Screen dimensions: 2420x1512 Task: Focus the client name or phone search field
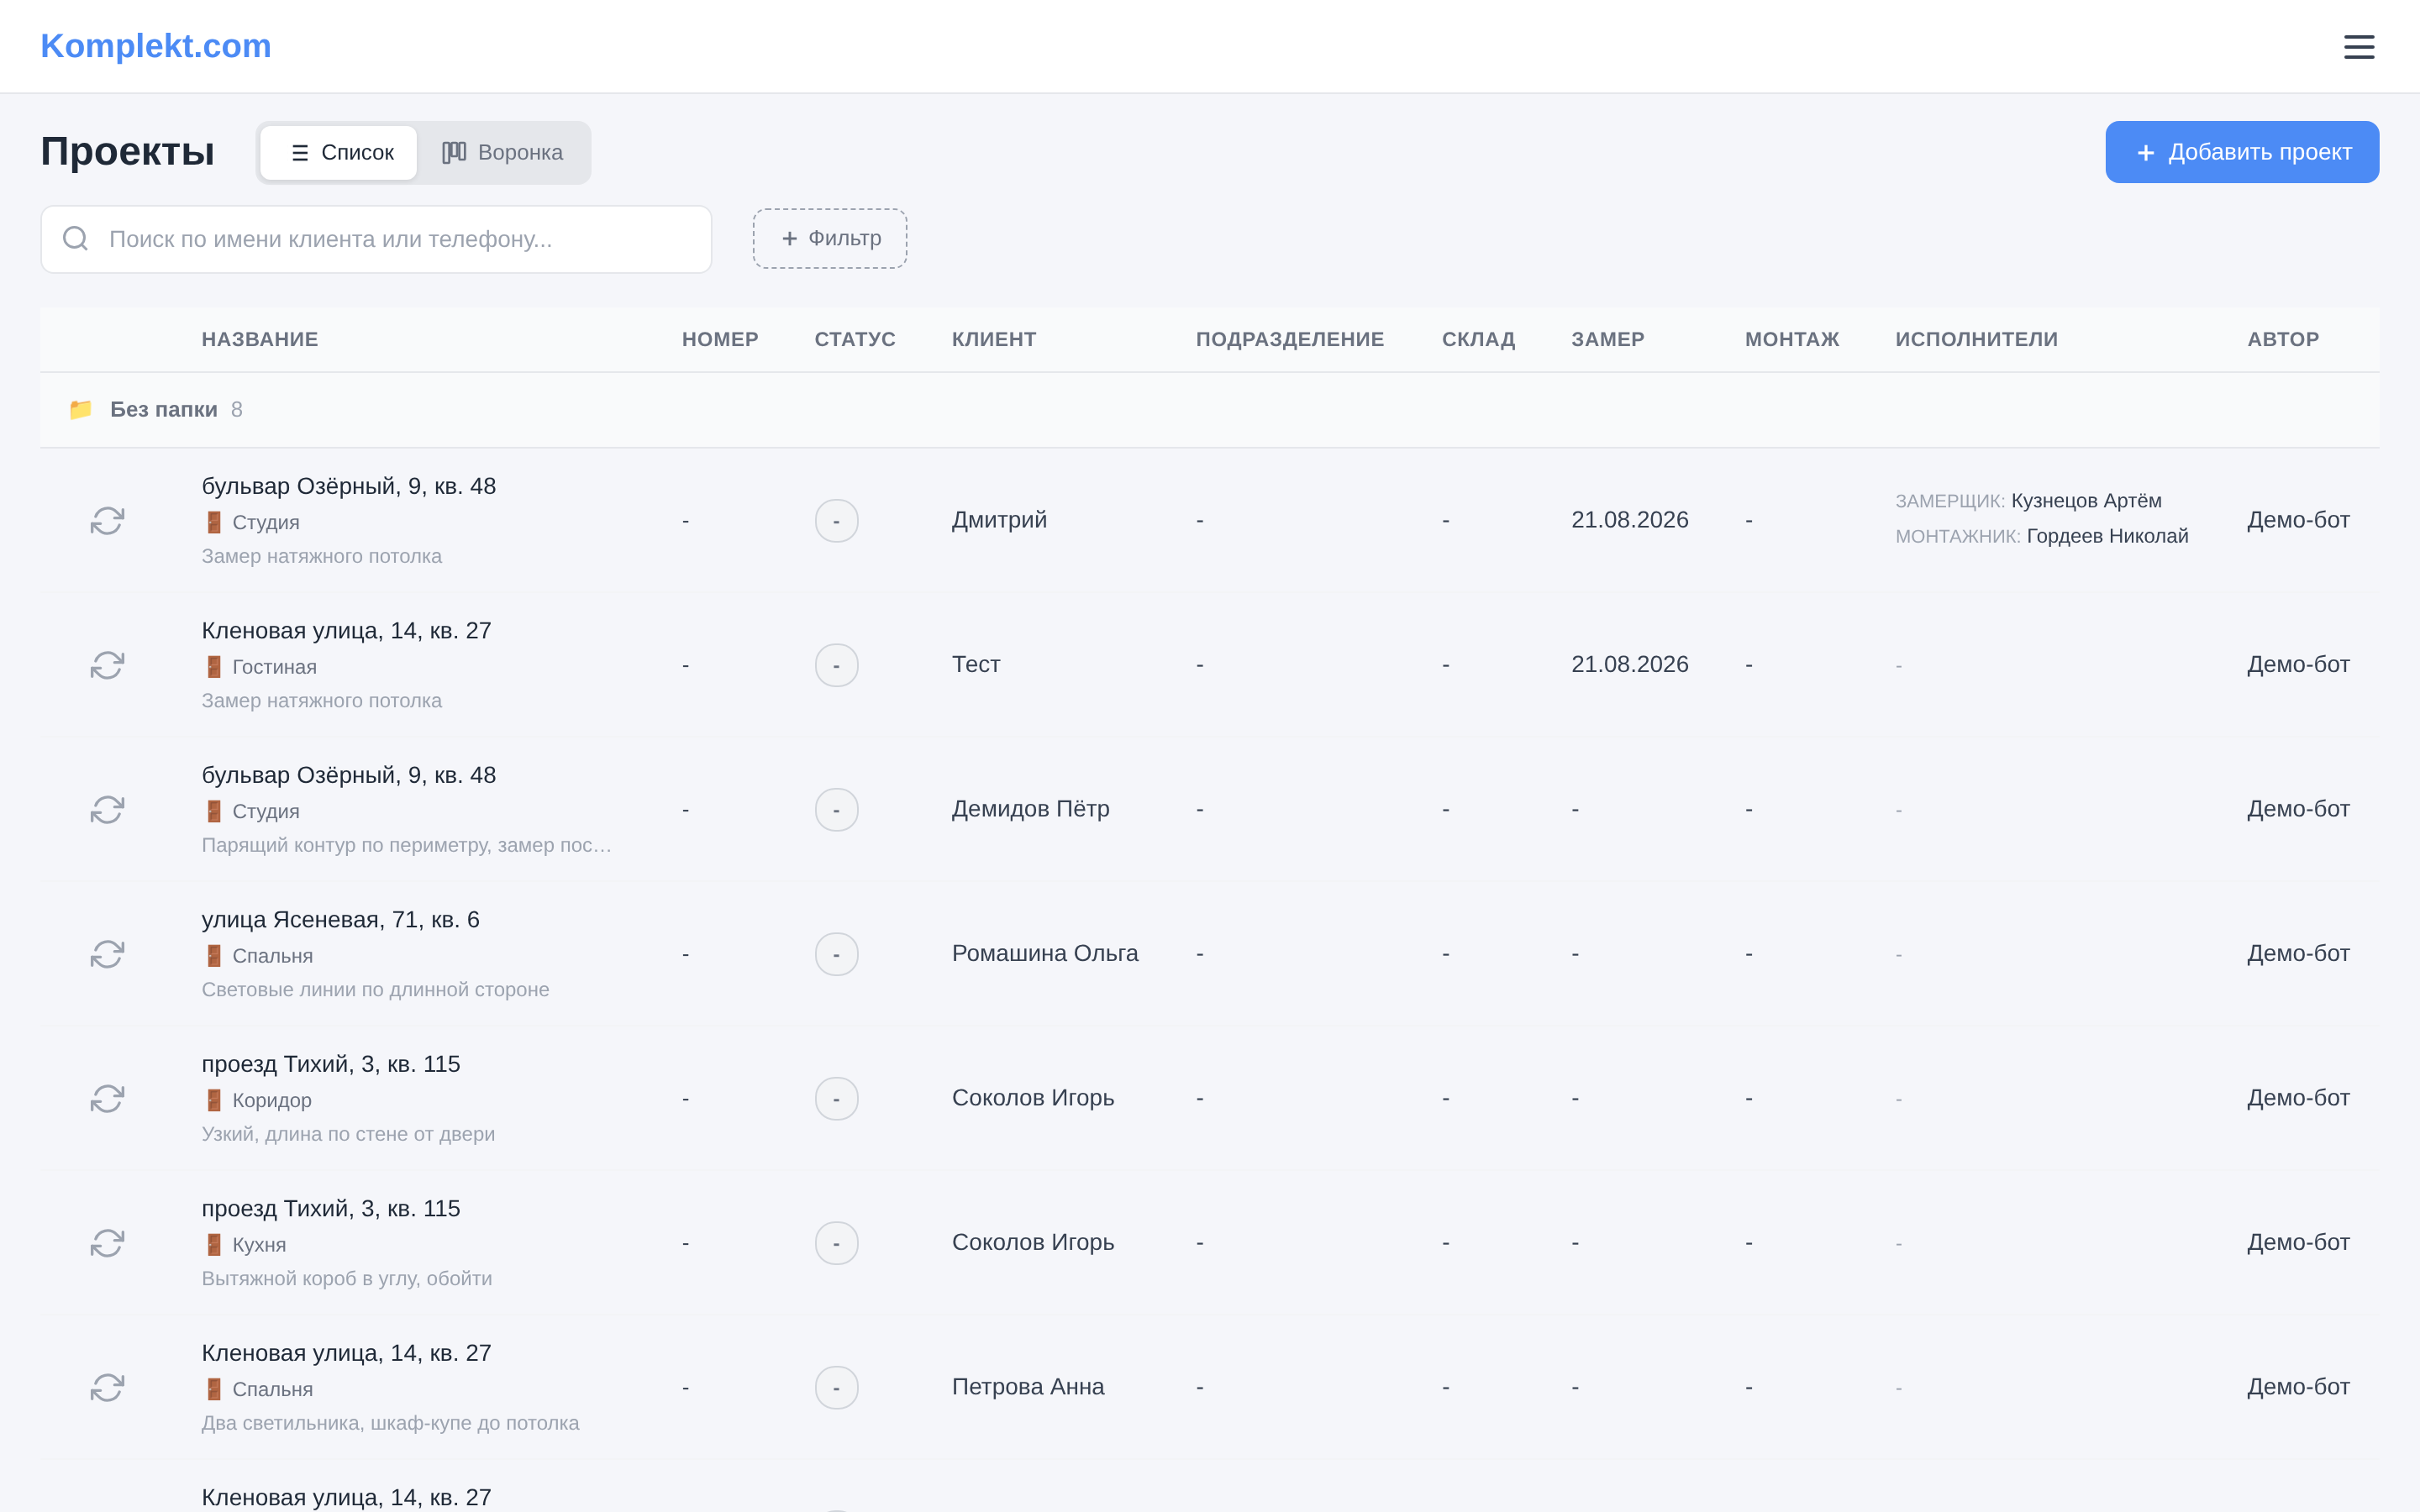click(376, 239)
